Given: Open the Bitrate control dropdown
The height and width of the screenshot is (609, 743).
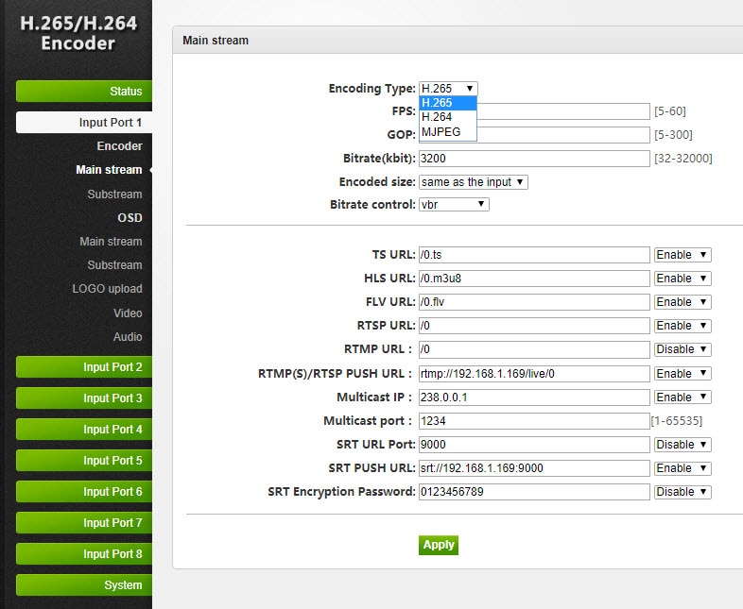Looking at the screenshot, I should click(454, 205).
